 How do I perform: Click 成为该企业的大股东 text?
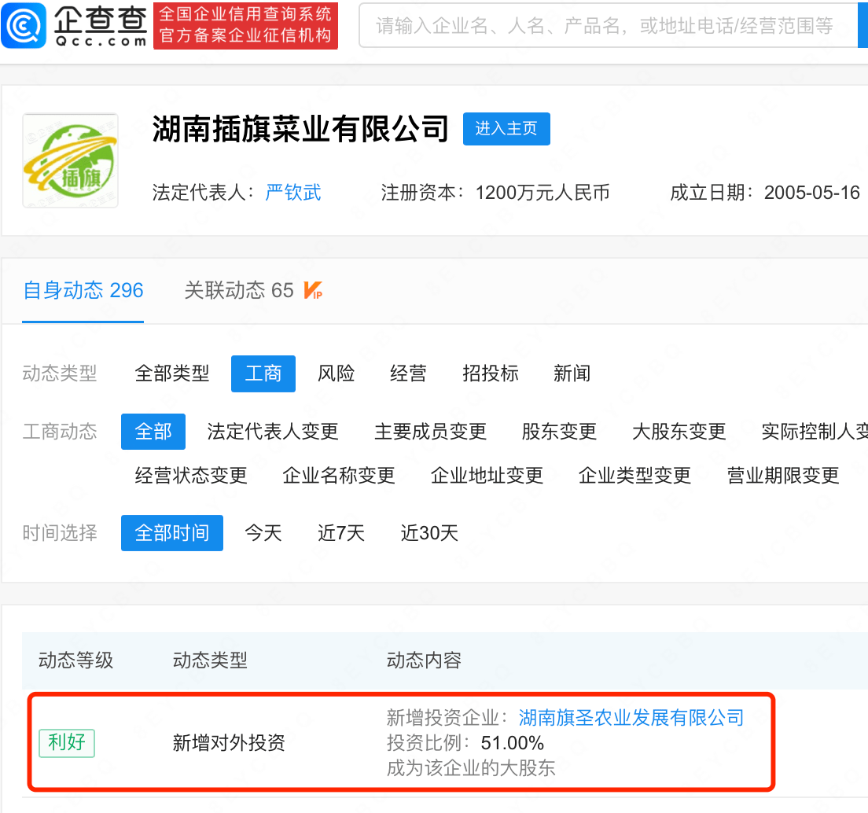471,768
